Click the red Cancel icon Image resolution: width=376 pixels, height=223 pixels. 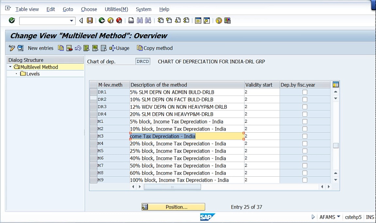pos(119,21)
